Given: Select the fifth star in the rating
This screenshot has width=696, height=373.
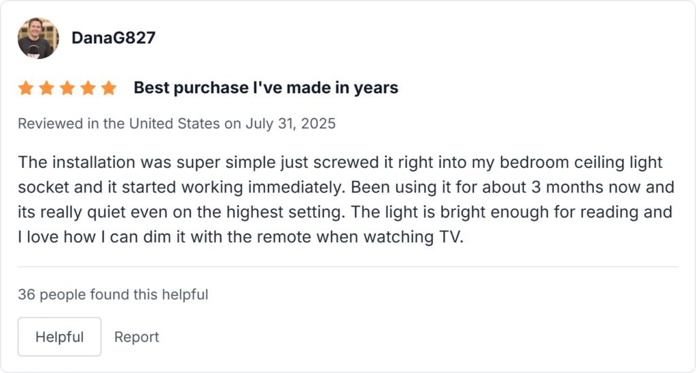Looking at the screenshot, I should (109, 88).
